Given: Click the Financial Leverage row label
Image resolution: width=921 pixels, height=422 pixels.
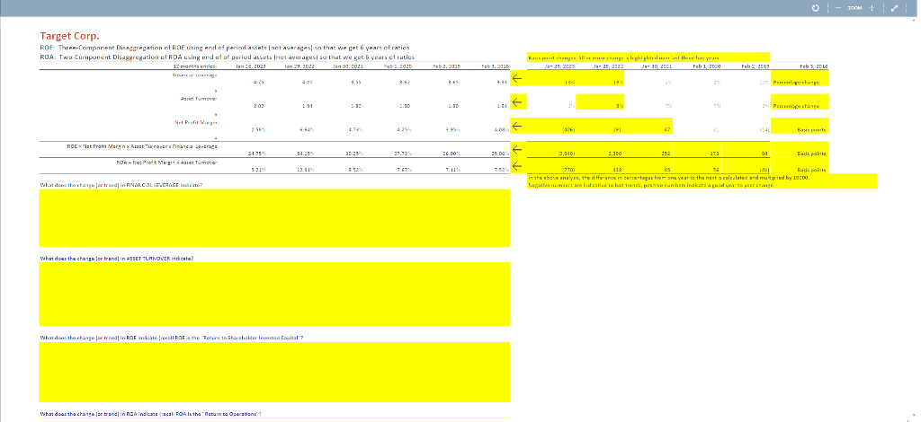Looking at the screenshot, I should tap(194, 75).
